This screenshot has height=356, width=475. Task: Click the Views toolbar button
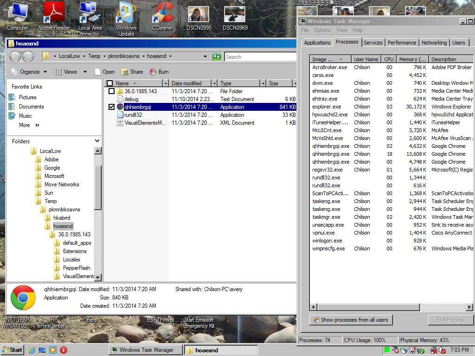66,72
